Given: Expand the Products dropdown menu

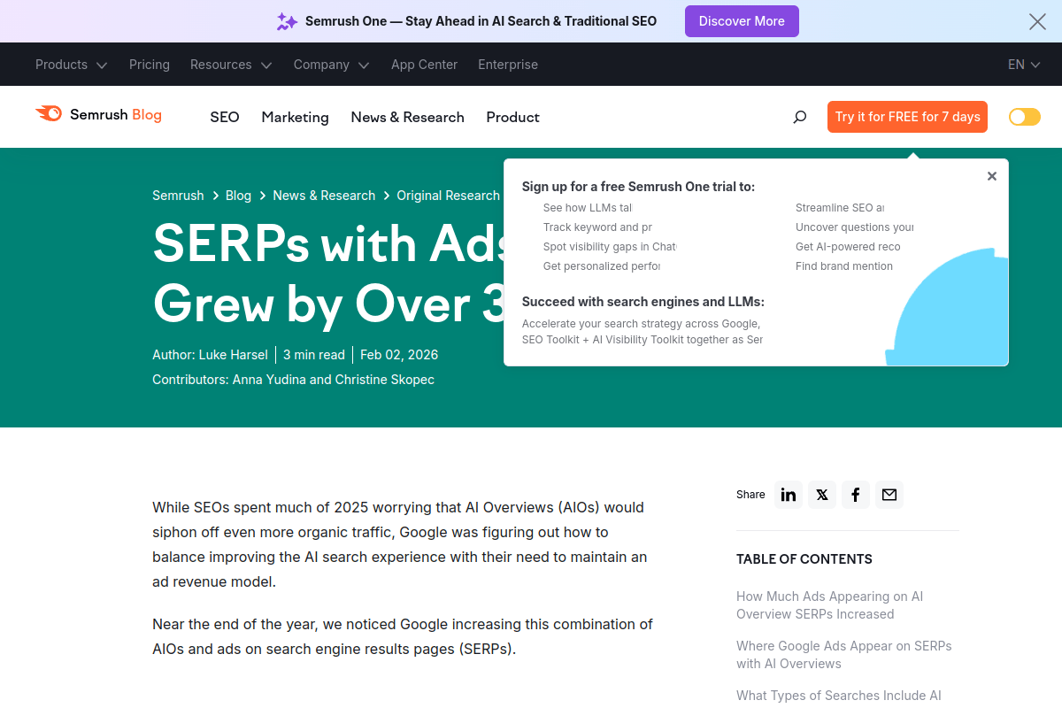Looking at the screenshot, I should pos(71,64).
